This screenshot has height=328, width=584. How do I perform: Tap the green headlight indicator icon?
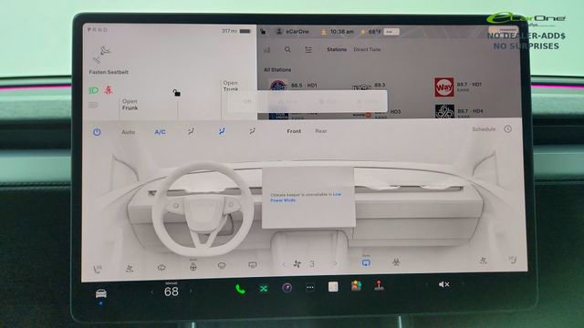[x=93, y=90]
